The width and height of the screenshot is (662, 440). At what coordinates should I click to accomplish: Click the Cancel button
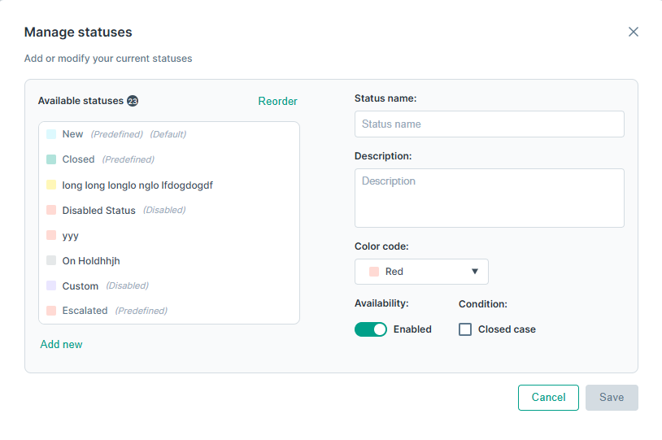tap(548, 398)
